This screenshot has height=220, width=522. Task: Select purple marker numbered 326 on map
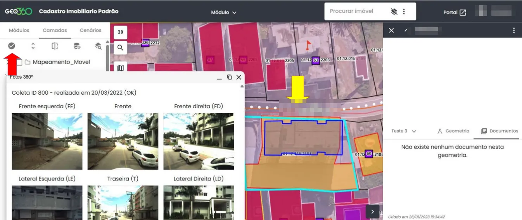145,43
